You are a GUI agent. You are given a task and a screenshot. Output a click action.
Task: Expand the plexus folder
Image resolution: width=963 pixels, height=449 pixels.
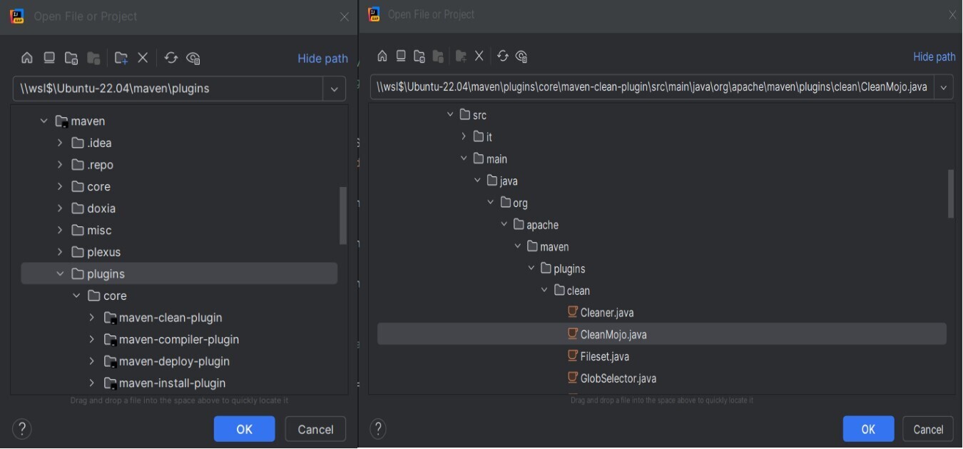coord(60,252)
